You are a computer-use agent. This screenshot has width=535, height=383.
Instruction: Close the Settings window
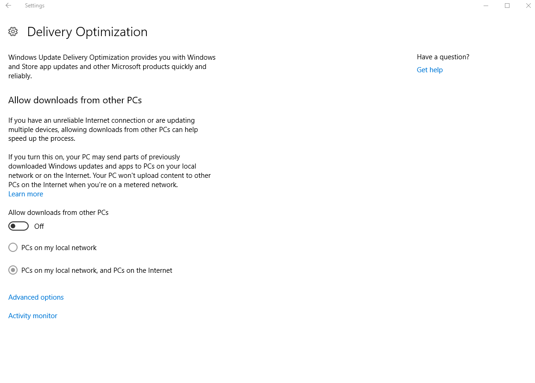[529, 6]
